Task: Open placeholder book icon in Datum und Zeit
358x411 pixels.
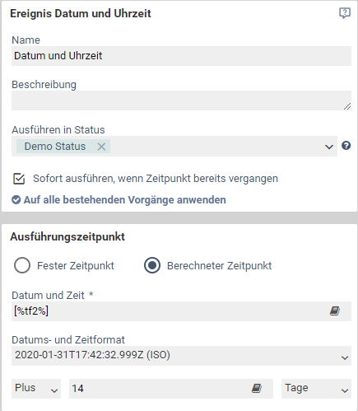Action: (335, 311)
